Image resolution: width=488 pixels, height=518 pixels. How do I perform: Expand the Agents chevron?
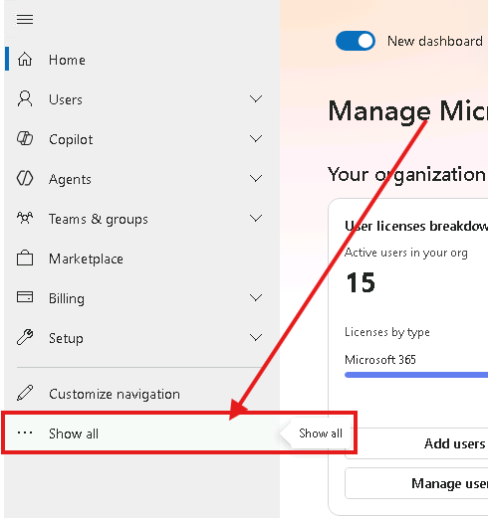coord(256,178)
